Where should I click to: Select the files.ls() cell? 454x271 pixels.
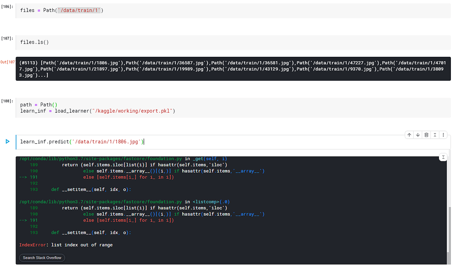[34, 42]
